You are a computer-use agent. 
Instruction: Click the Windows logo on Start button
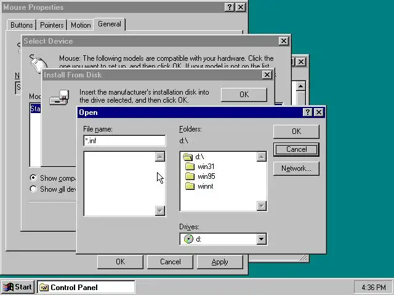(x=8, y=287)
